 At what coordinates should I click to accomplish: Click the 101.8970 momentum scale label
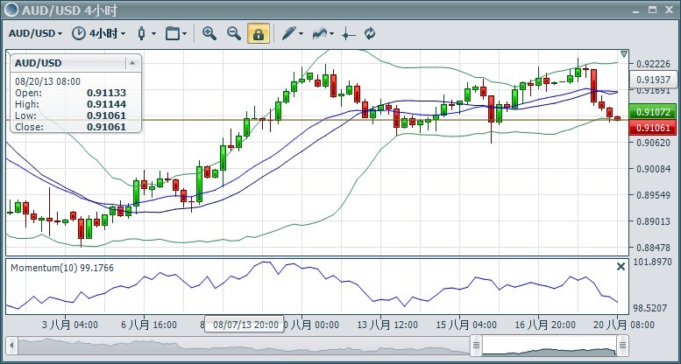point(655,262)
